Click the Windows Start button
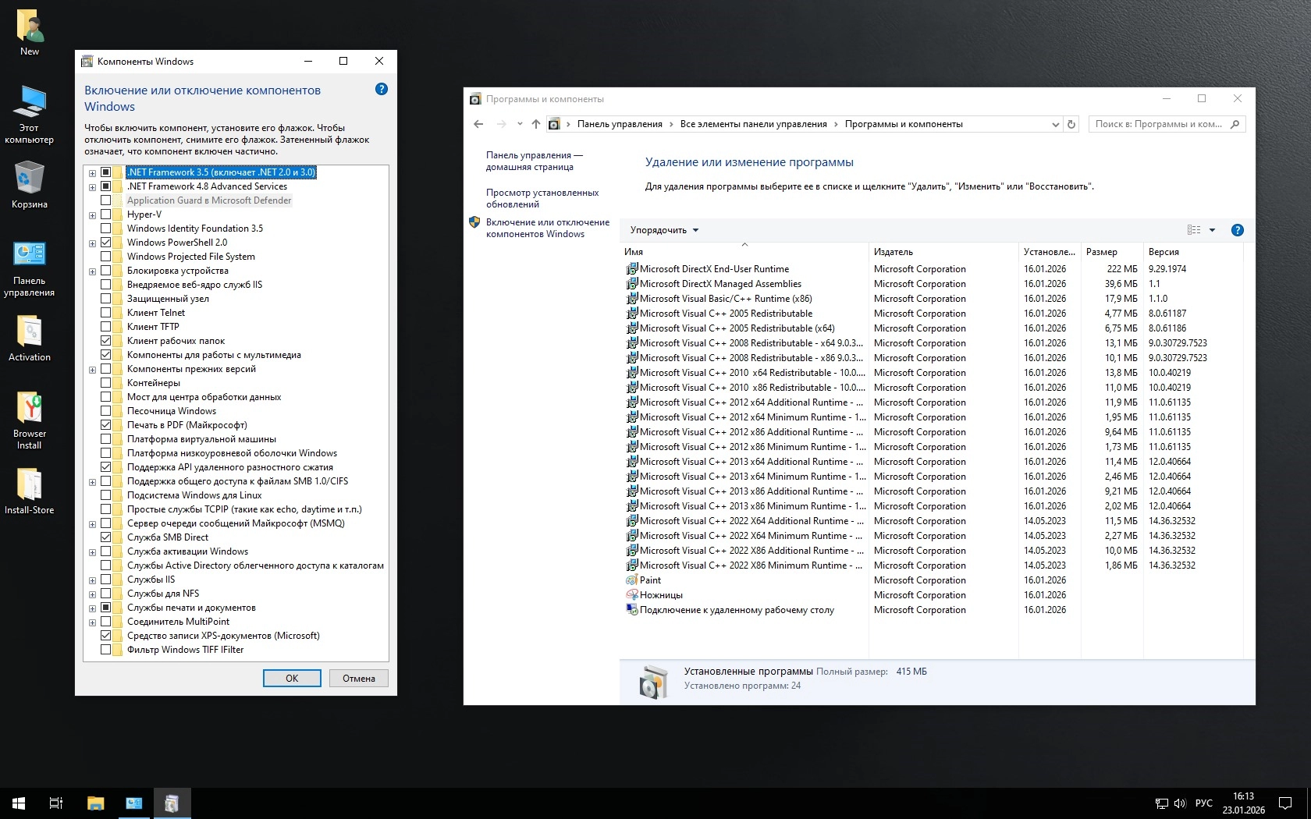The height and width of the screenshot is (819, 1311). (x=19, y=803)
